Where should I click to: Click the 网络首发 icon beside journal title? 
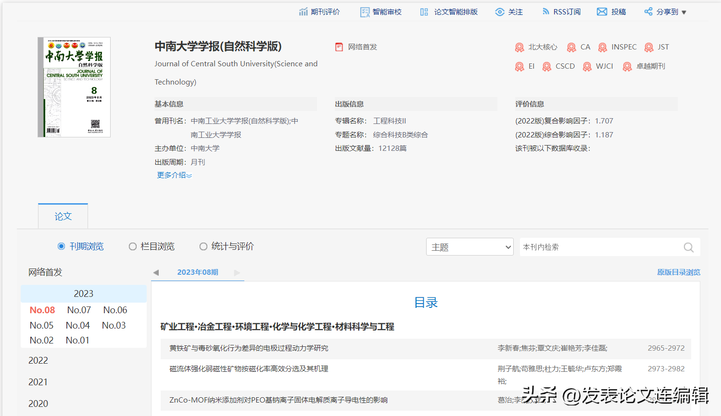point(339,47)
